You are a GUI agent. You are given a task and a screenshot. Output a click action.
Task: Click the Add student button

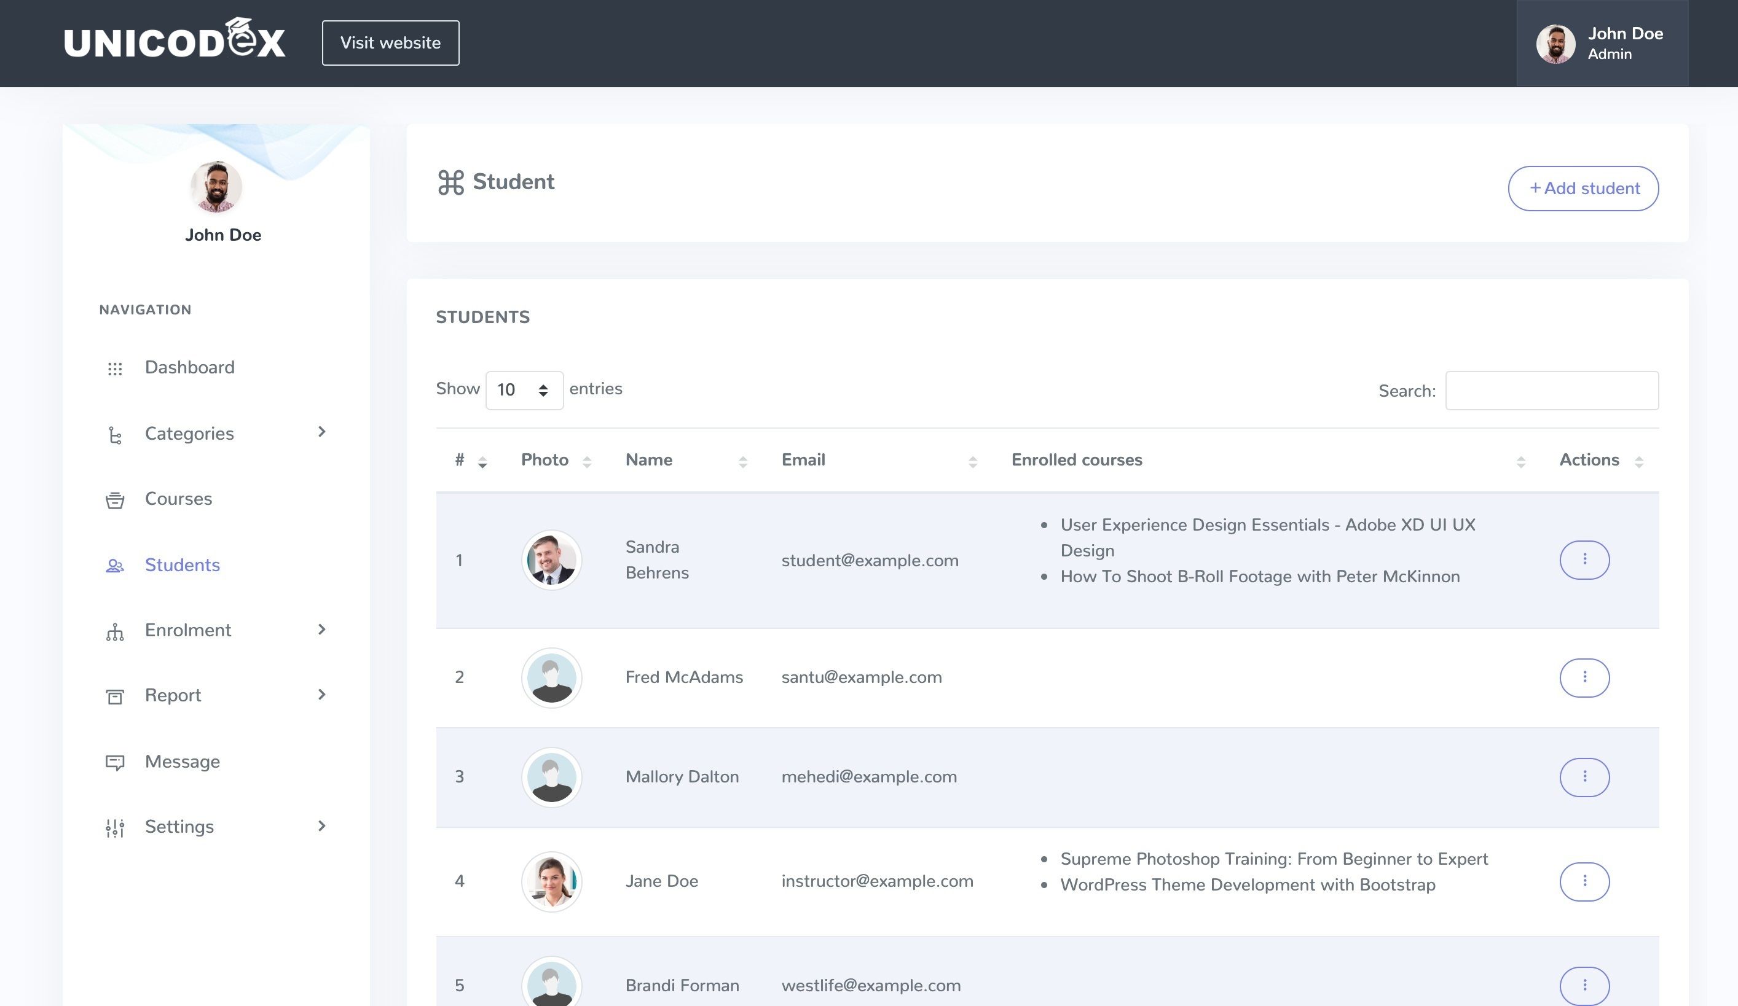(x=1583, y=188)
